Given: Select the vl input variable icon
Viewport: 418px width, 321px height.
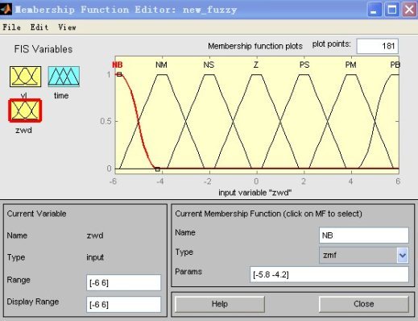Looking at the screenshot, I should 25,77.
